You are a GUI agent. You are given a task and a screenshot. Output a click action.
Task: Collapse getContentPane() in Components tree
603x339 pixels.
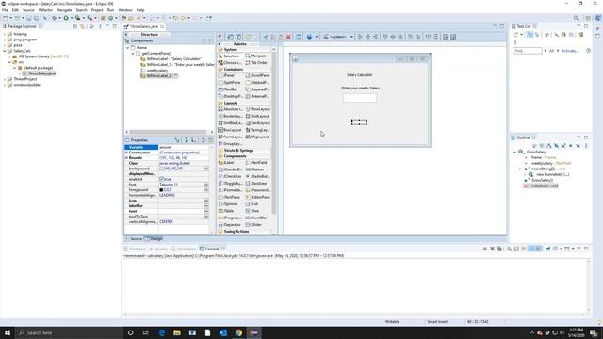pos(133,54)
